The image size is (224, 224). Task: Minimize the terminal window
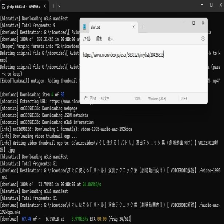tap(202, 5)
